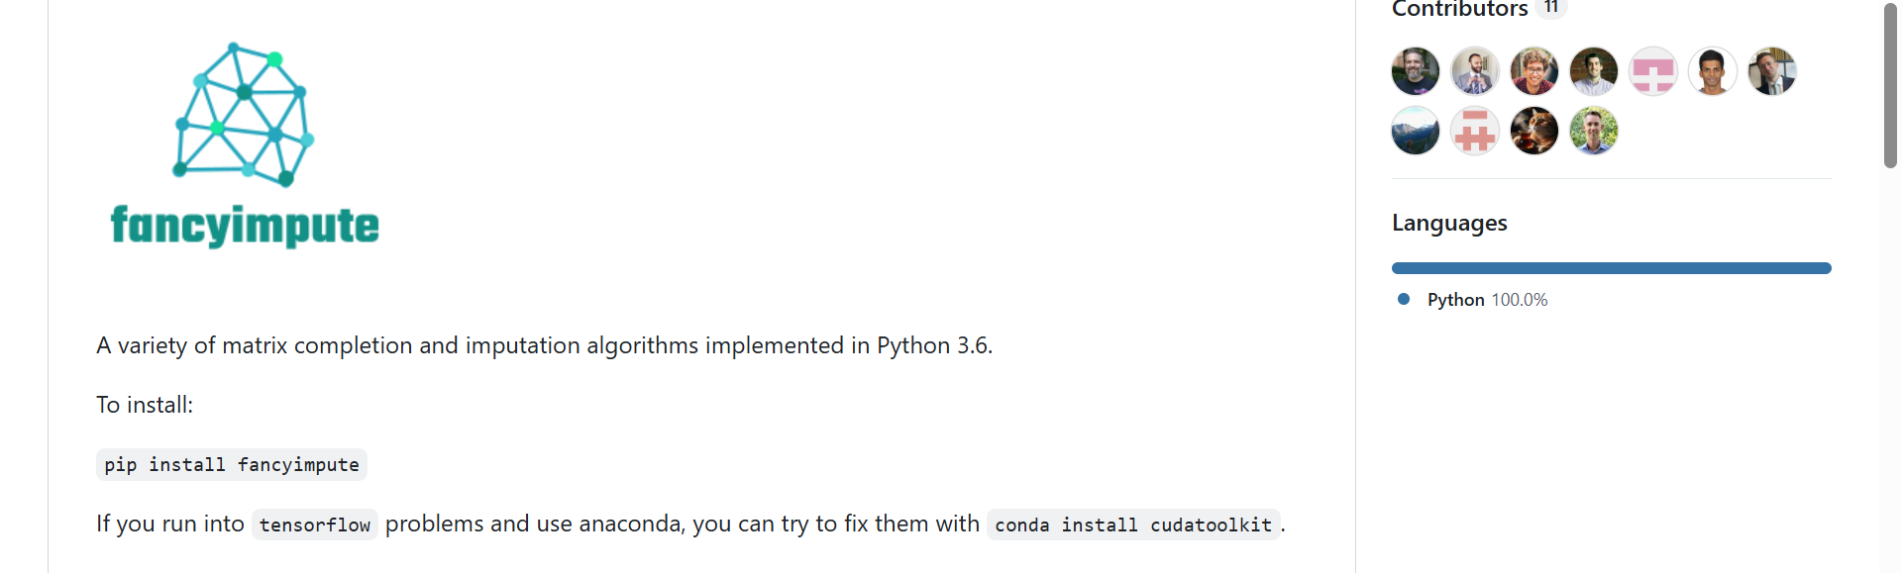The width and height of the screenshot is (1902, 573).
Task: Click the pink identicon contributor avatar
Action: [1653, 71]
